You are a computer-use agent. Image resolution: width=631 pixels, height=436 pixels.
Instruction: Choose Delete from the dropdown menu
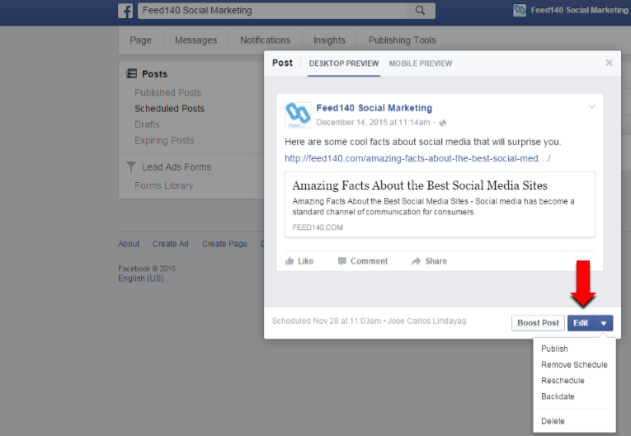(x=553, y=421)
